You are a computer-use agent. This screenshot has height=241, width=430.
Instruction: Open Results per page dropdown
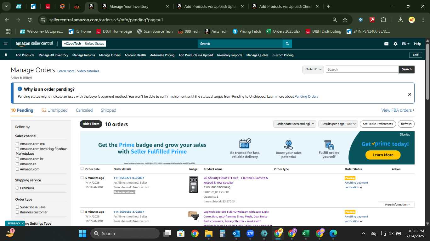338,124
